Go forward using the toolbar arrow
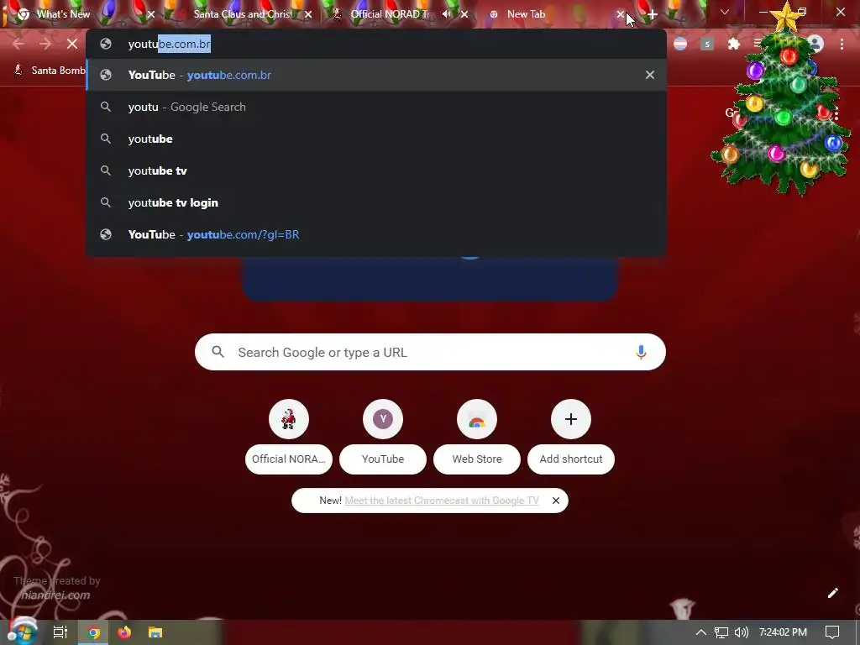The width and height of the screenshot is (860, 645). [x=45, y=44]
